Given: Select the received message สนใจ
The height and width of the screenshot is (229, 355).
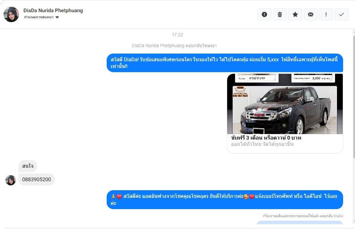Looking at the screenshot, I should [28, 166].
